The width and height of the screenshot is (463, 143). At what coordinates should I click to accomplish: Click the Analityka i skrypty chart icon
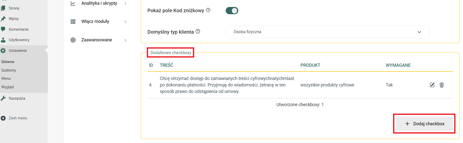tap(73, 3)
